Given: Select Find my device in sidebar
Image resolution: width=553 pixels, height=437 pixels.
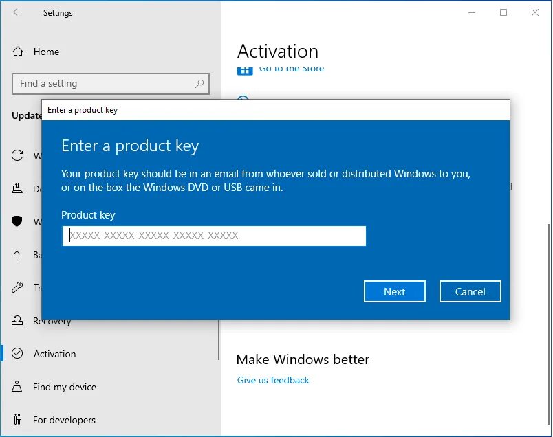Looking at the screenshot, I should pyautogui.click(x=65, y=387).
